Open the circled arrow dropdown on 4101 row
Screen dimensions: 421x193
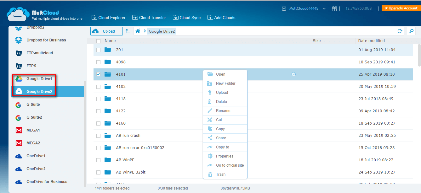(293, 74)
